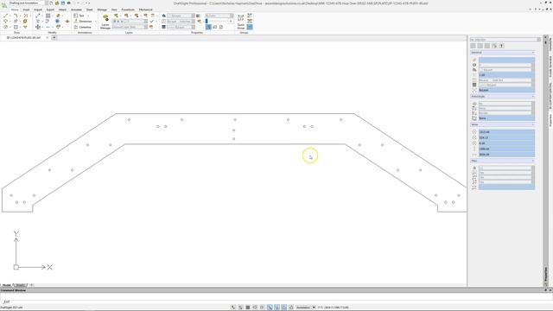Click Open file icon in quick access bar

(x=57, y=3)
